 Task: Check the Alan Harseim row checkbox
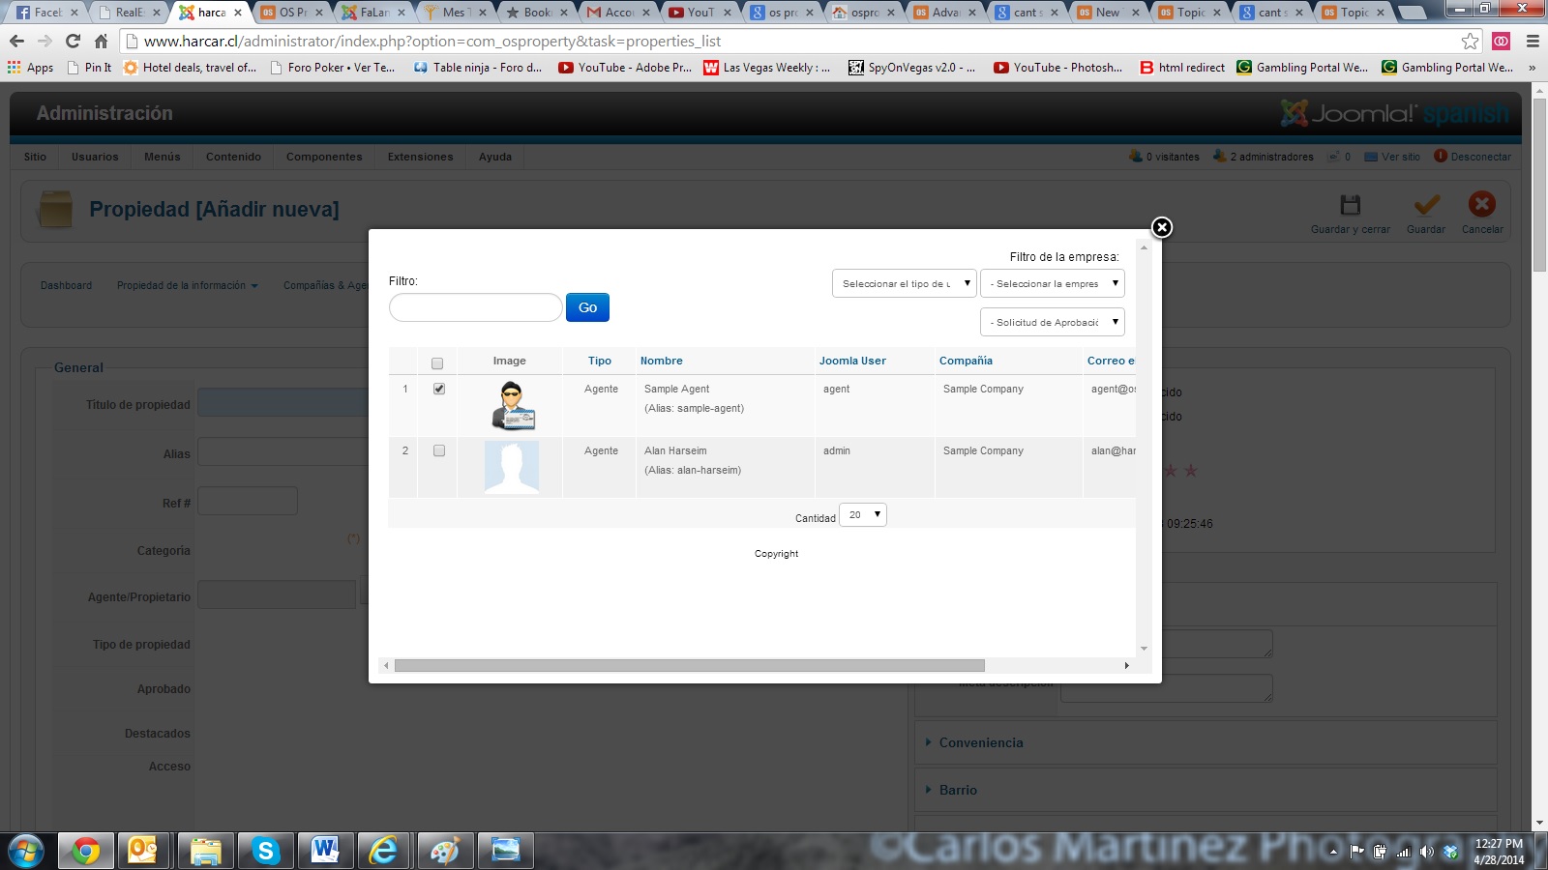click(439, 450)
